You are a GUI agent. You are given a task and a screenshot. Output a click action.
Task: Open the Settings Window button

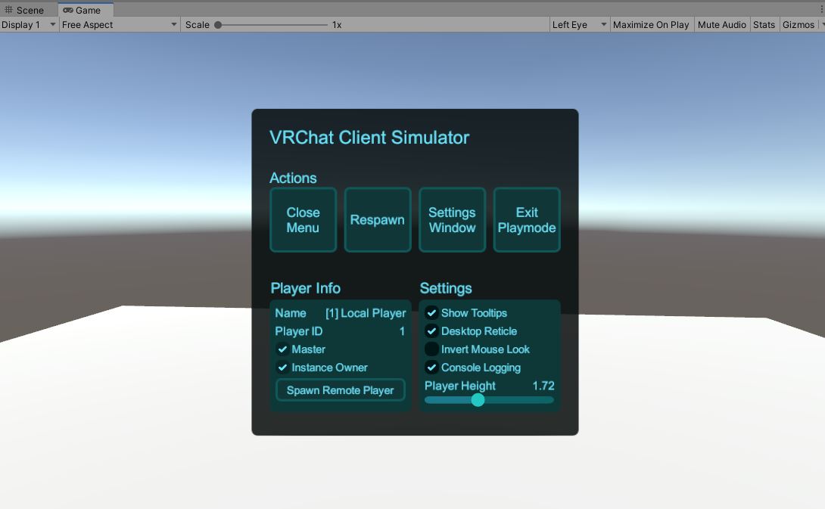point(452,220)
